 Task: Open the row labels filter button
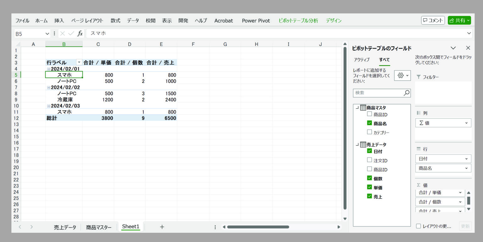[x=79, y=63]
